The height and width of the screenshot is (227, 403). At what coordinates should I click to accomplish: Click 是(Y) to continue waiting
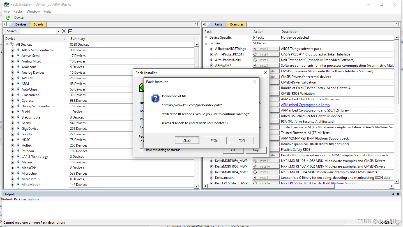click(187, 140)
